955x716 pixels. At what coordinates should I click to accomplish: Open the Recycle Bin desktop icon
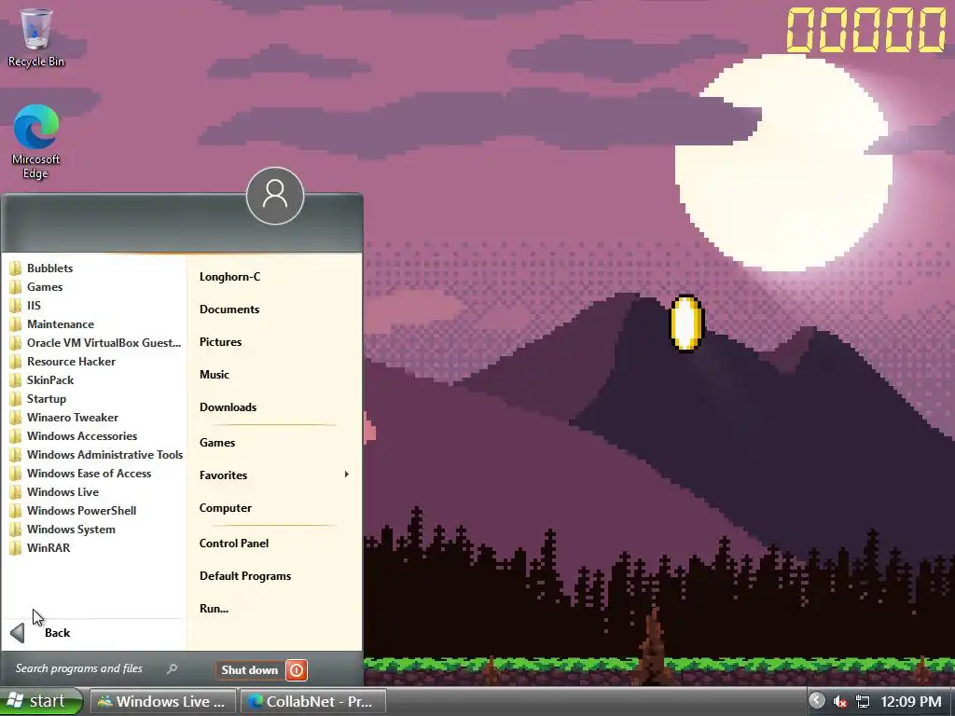pyautogui.click(x=35, y=37)
